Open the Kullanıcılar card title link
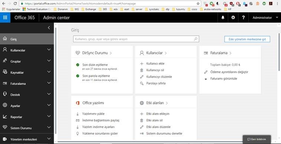 [154, 53]
